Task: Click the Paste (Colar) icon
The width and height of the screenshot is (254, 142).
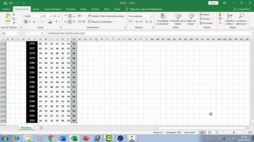Action: (8, 17)
